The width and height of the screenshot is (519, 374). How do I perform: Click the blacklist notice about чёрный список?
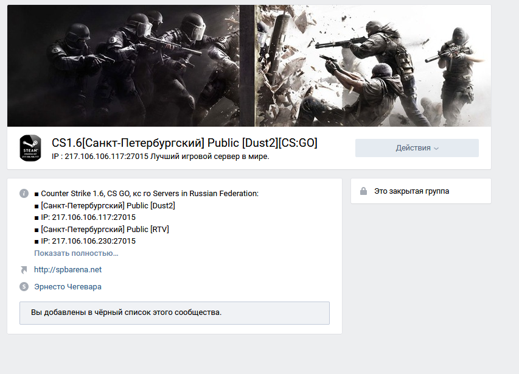point(175,312)
